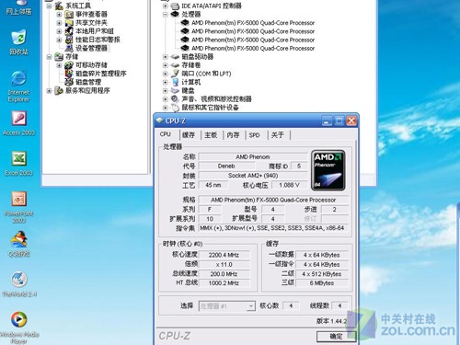Collapse the 存储 tree node
This screenshot has width=460, height=345.
click(49, 57)
